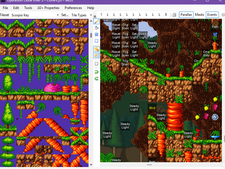Screen dimensions: 225x169
Task: Click the Steady Light event beside the devil
Action: (x=188, y=135)
